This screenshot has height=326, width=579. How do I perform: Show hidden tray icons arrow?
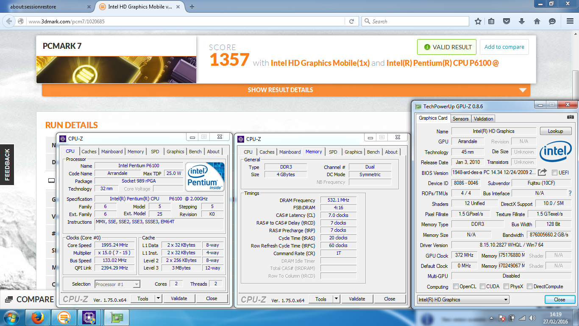tap(492, 318)
